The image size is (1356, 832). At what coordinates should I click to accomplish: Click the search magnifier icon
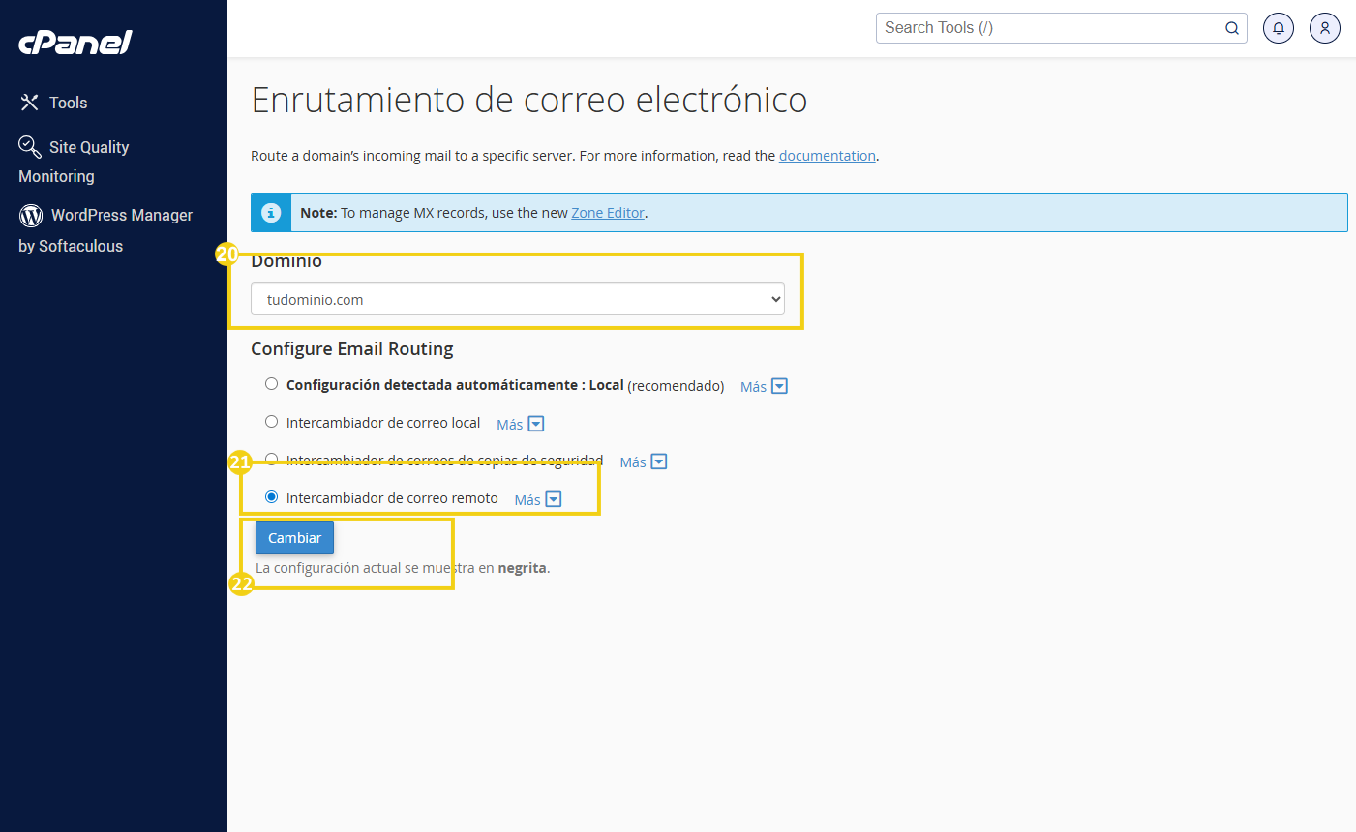click(x=1231, y=28)
